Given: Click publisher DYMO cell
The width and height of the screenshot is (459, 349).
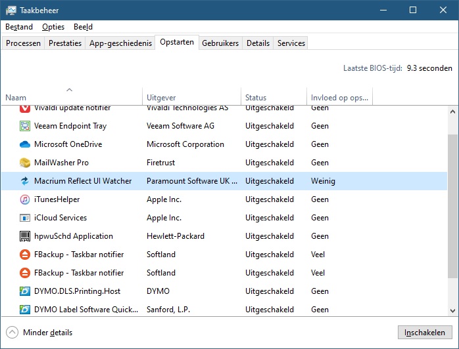Looking at the screenshot, I should (158, 291).
